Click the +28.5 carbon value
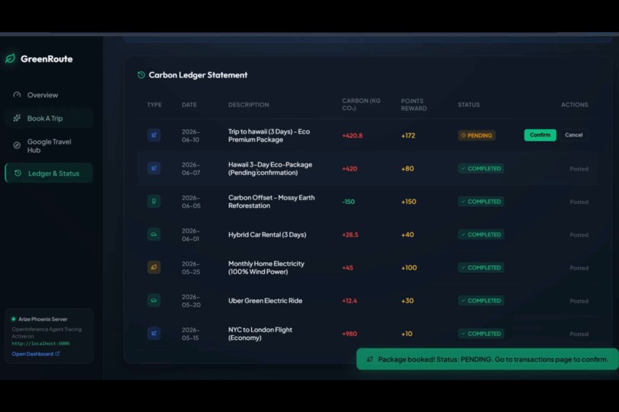Image resolution: width=619 pixels, height=412 pixels. coord(350,235)
